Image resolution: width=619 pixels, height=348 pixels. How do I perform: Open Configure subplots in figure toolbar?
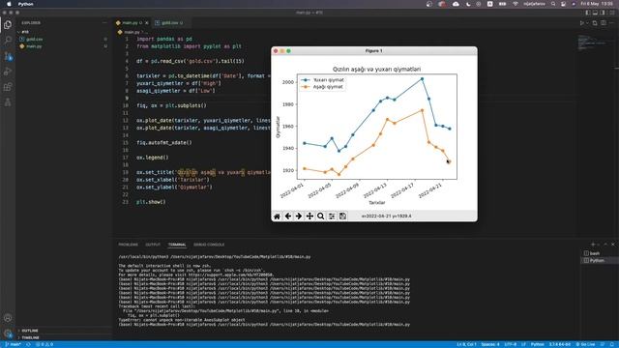click(x=332, y=217)
